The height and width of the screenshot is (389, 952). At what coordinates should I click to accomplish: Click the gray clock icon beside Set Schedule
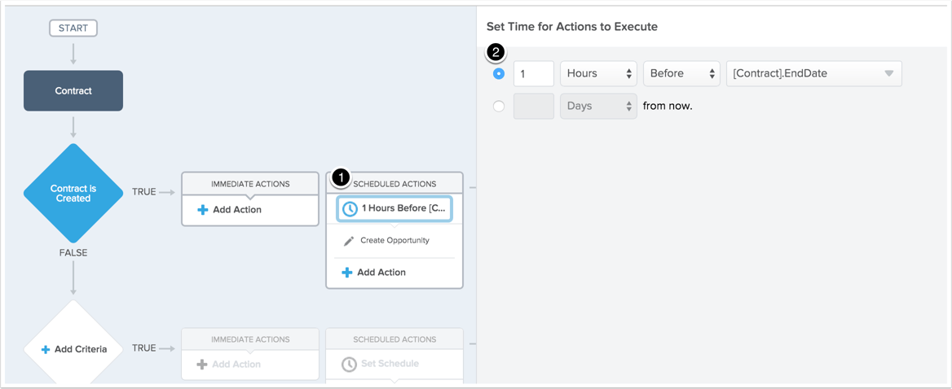point(349,364)
